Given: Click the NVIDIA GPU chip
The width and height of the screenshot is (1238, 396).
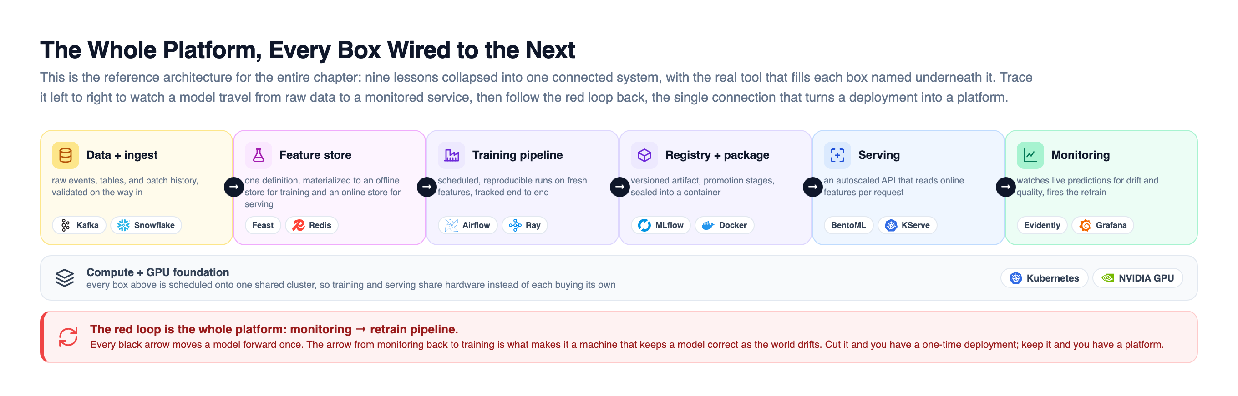Looking at the screenshot, I should click(1137, 278).
